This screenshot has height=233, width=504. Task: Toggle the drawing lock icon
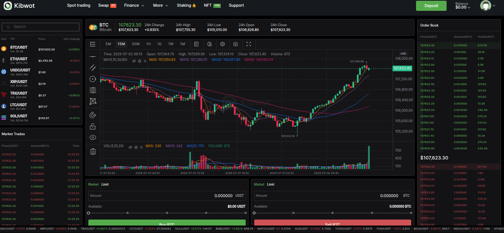pos(93,126)
